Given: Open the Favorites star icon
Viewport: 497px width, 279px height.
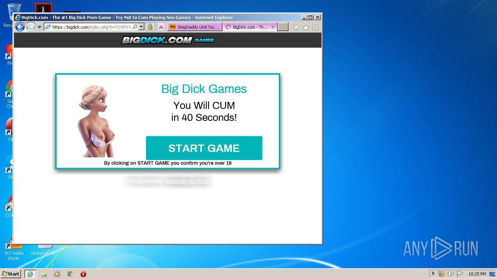Looking at the screenshot, I should (x=306, y=28).
